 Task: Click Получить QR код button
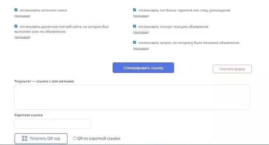pyautogui.click(x=41, y=138)
